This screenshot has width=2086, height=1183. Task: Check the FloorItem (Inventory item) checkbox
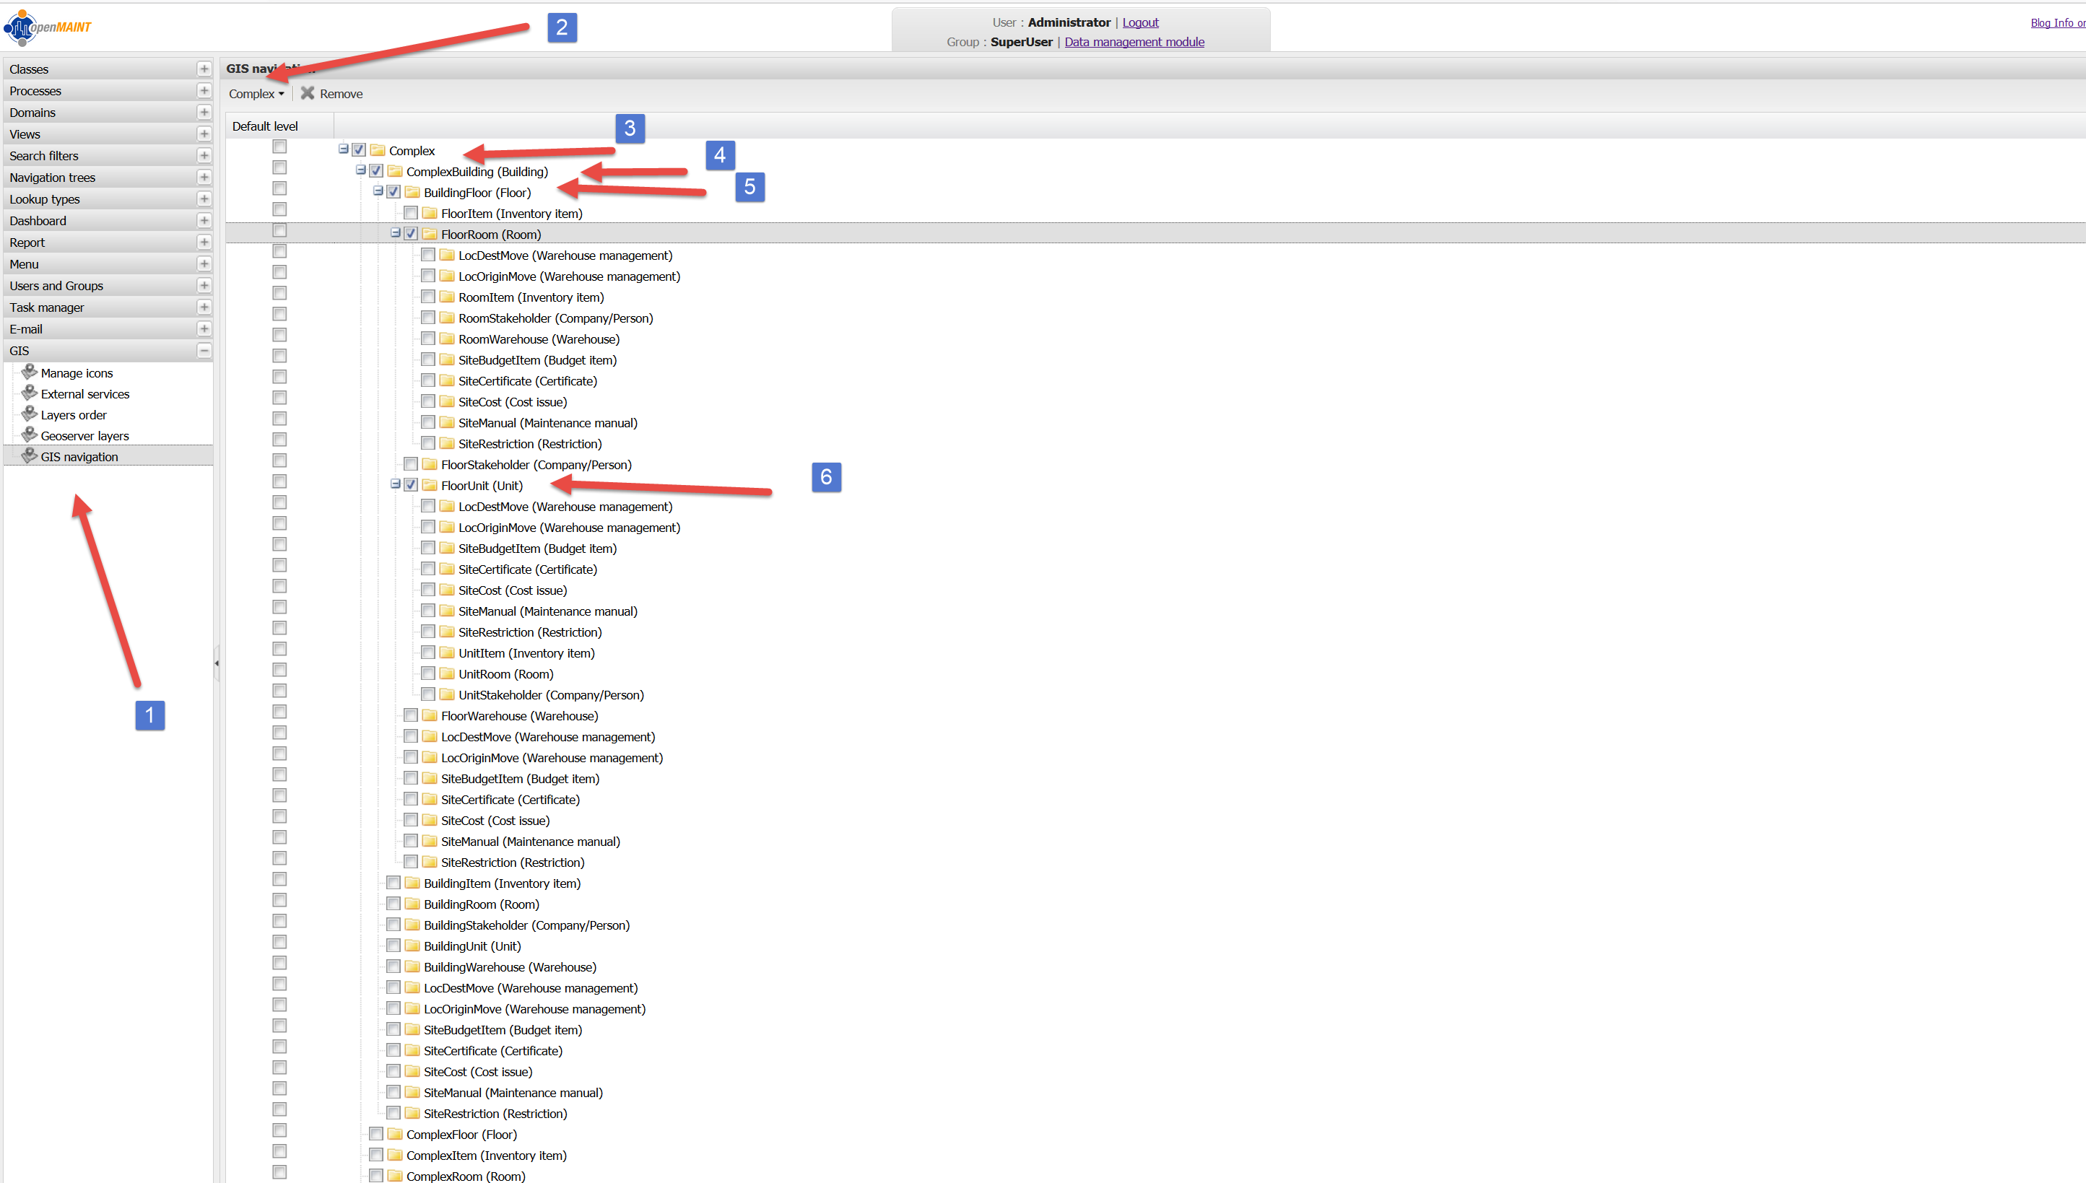tap(411, 213)
